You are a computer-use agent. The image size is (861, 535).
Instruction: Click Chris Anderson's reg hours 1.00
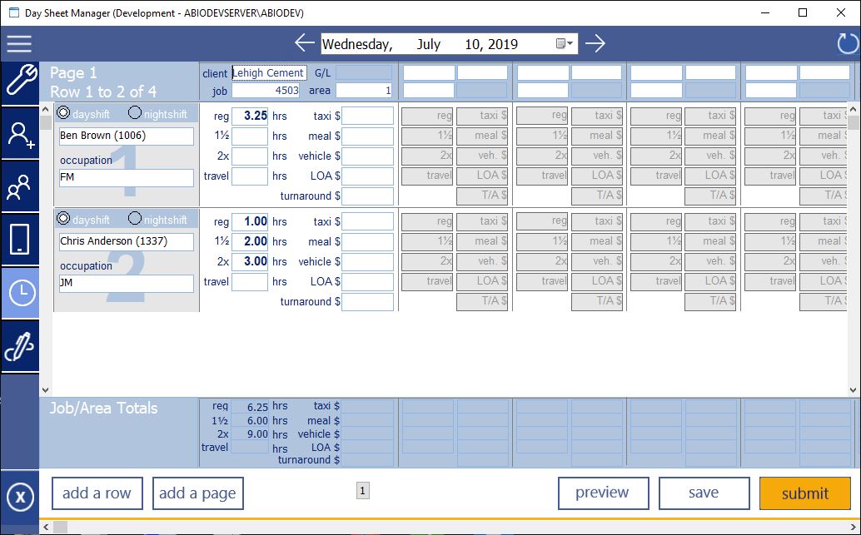tap(250, 221)
